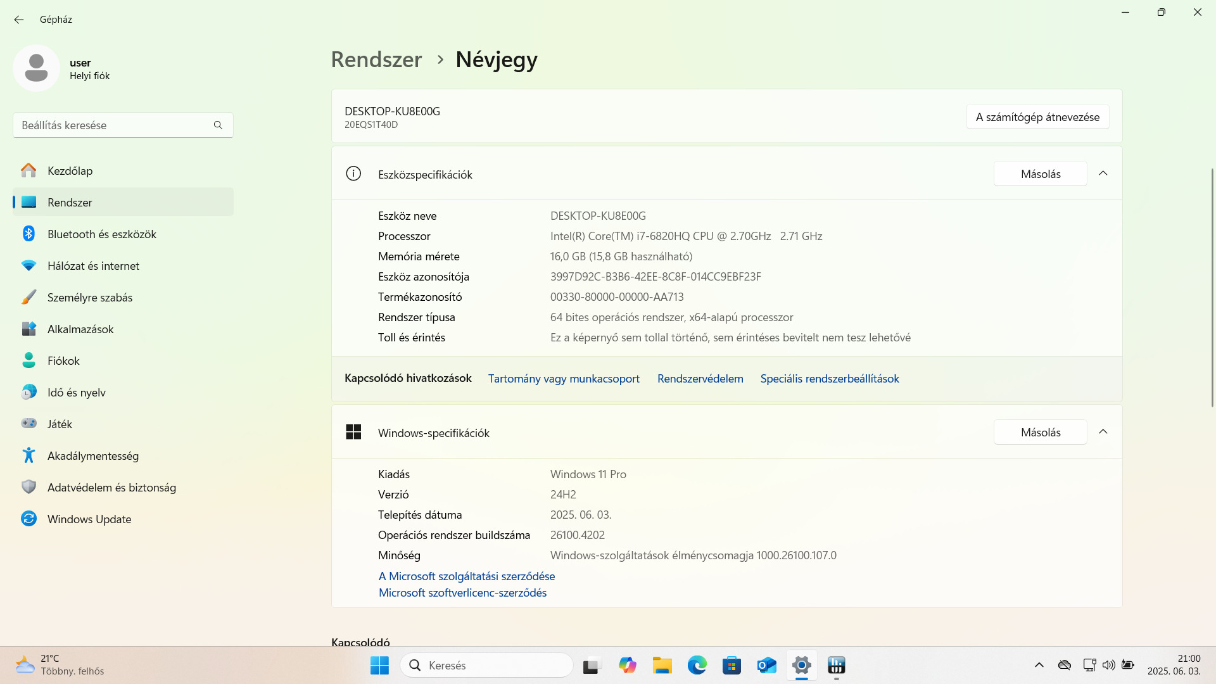Open Tartomány vagy munkacsoport link

coord(563,379)
